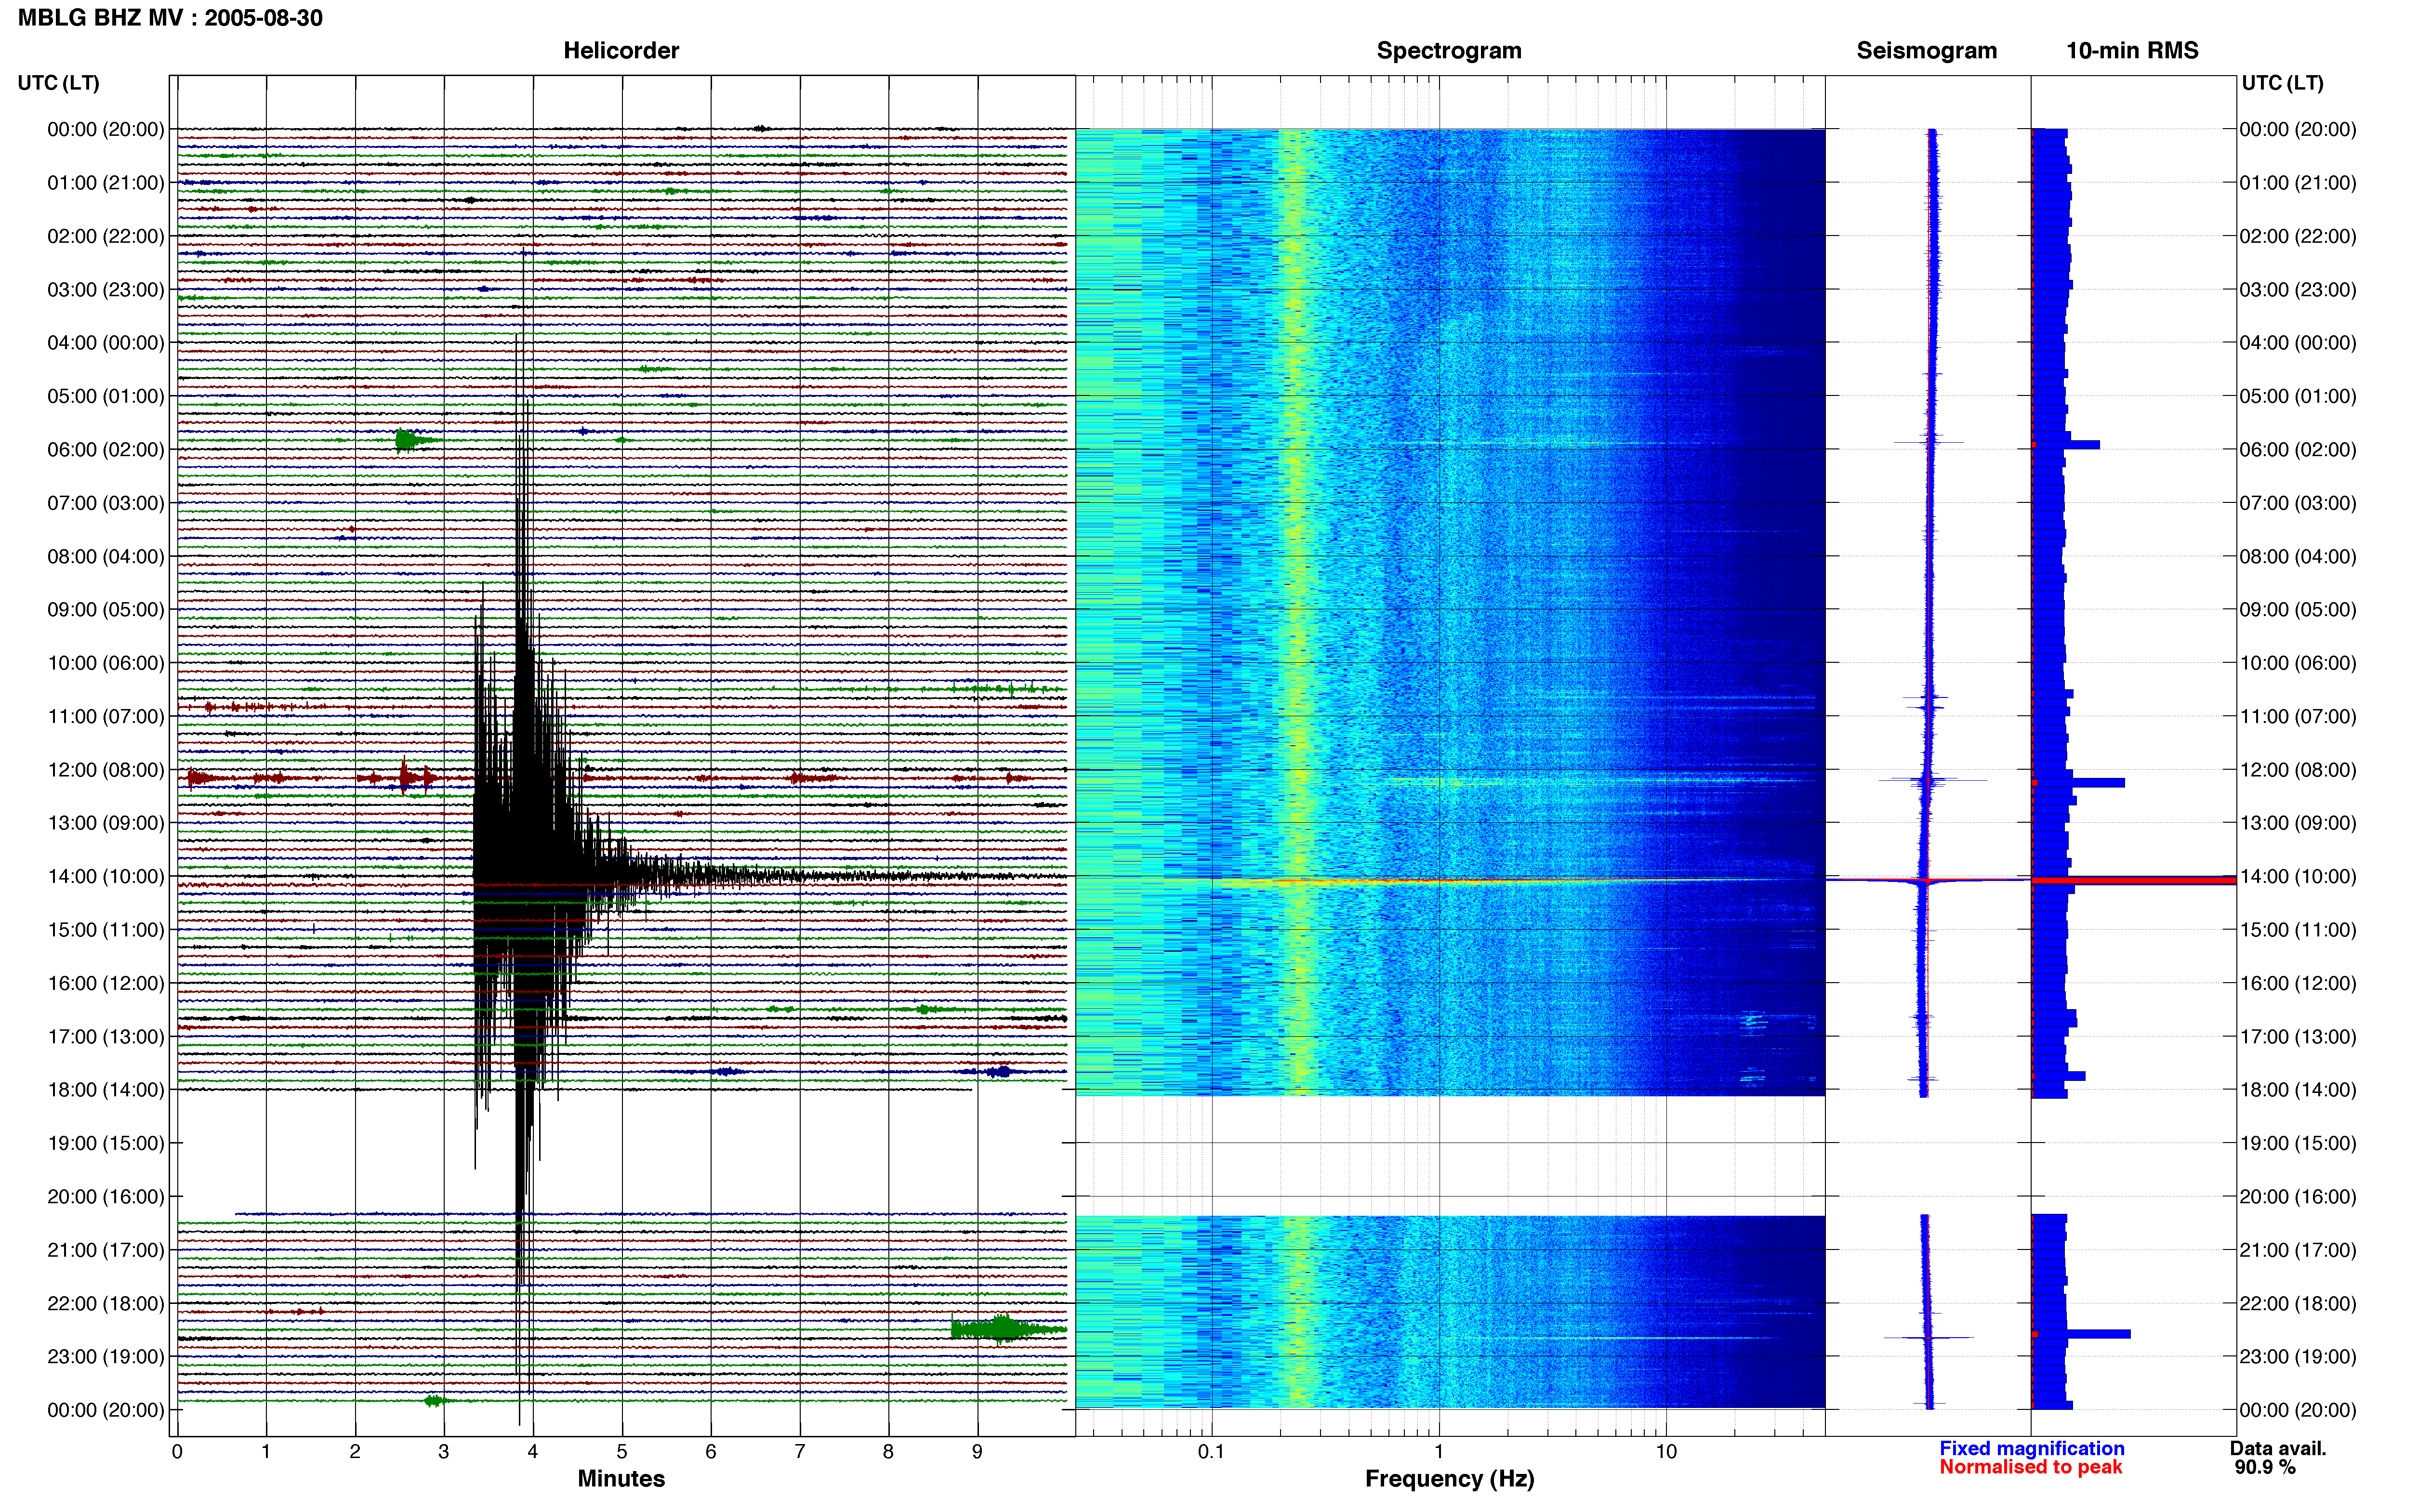Click the Data avail. label
The width and height of the screenshot is (2418, 1512).
pyautogui.click(x=2278, y=1448)
